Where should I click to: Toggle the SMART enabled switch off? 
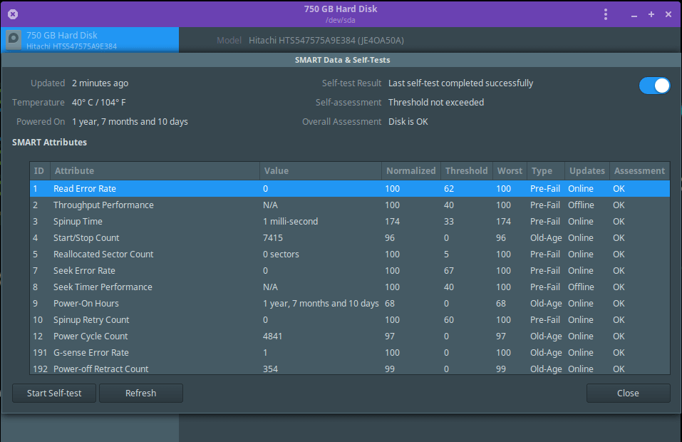[x=654, y=86]
